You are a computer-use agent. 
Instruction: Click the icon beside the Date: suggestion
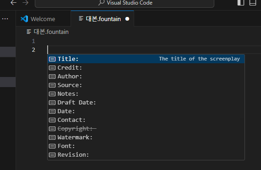[52, 111]
